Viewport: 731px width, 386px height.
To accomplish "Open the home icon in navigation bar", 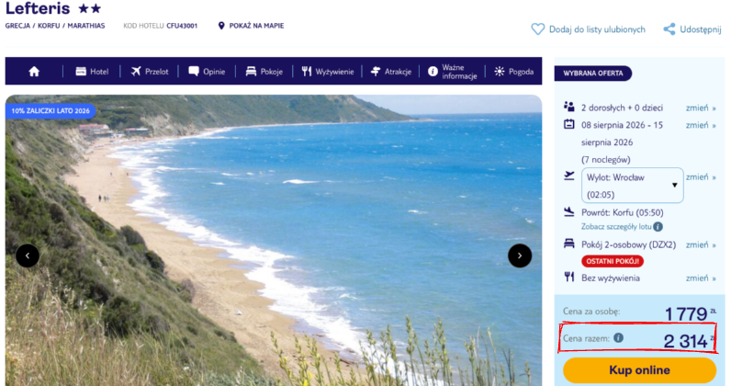I will [x=34, y=72].
